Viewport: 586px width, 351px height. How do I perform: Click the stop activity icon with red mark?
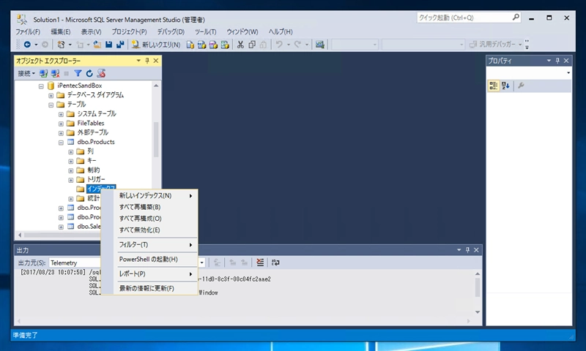pyautogui.click(x=101, y=73)
